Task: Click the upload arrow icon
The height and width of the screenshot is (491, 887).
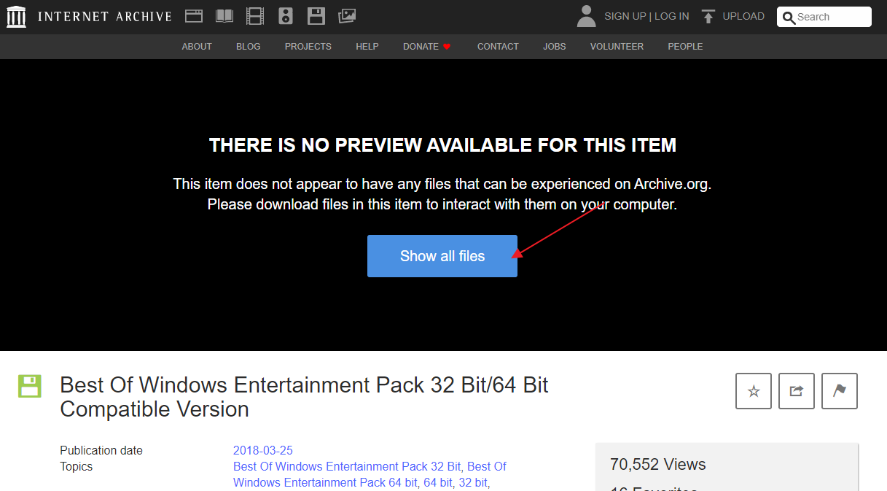Action: pyautogui.click(x=708, y=16)
